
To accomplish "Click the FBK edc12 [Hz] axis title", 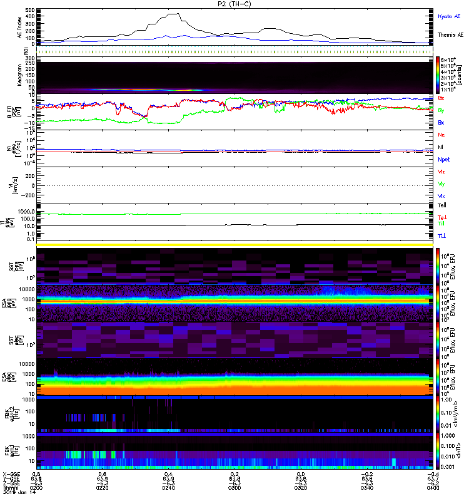I will click(x=11, y=413).
